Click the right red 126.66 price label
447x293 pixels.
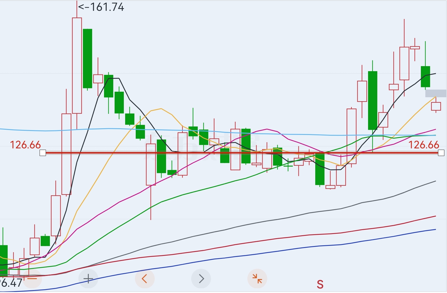[424, 145]
